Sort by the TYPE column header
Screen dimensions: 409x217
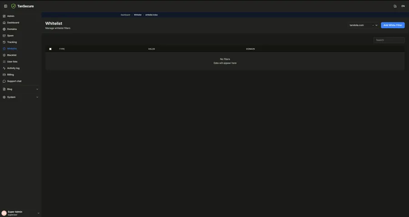click(x=62, y=49)
